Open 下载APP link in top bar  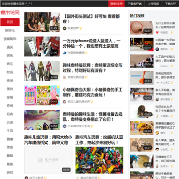click(171, 3)
